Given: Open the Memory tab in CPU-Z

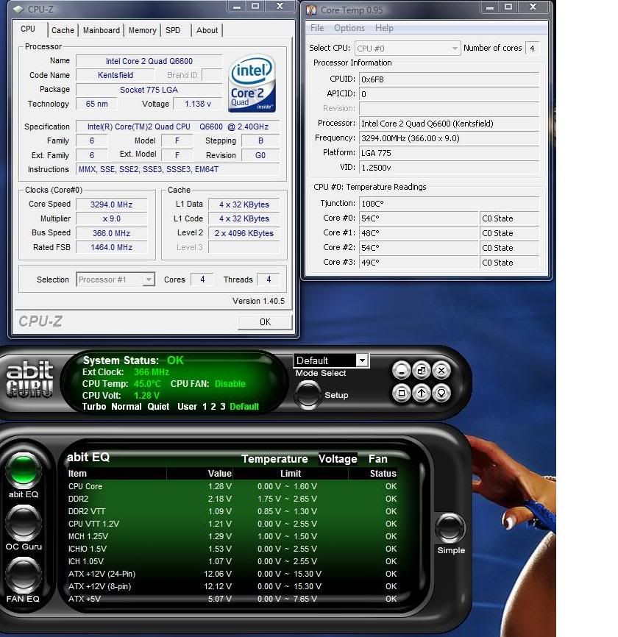Looking at the screenshot, I should tap(142, 30).
